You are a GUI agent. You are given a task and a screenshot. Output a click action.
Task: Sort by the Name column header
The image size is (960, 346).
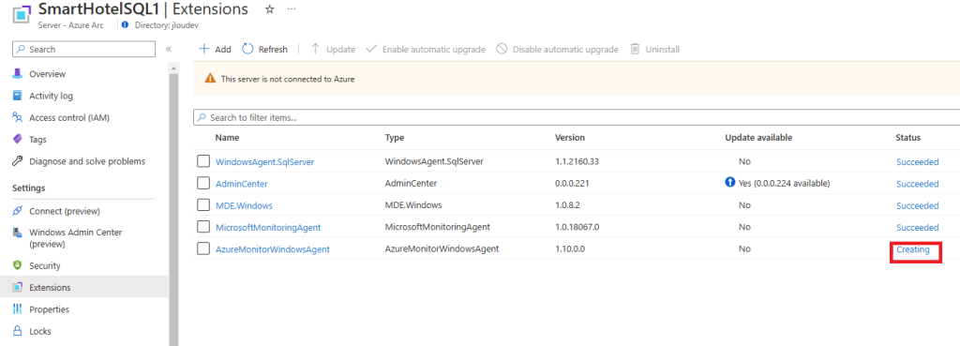[227, 138]
